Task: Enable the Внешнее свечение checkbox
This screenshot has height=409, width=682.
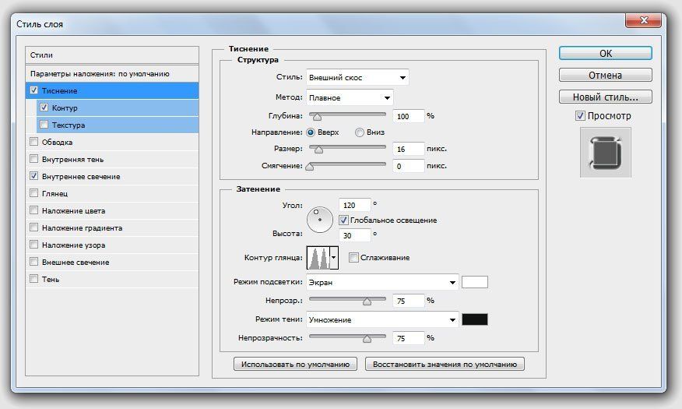Action: tap(34, 262)
